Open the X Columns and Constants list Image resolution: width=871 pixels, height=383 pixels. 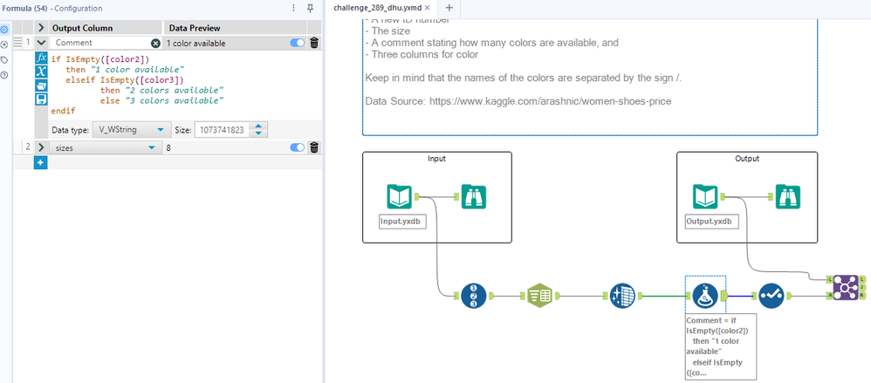pos(41,72)
